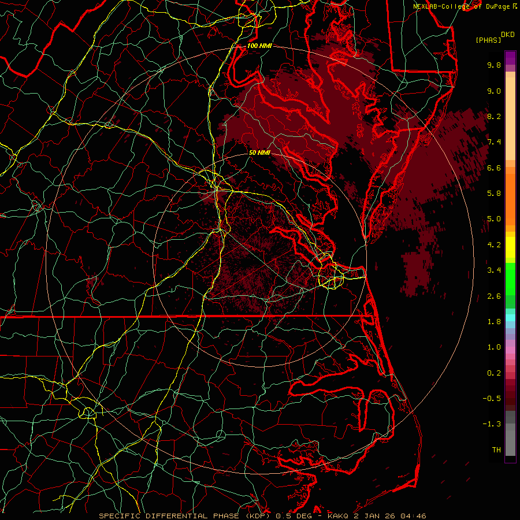
Task: Click the 2.6 value on the color scale
Action: [x=494, y=296]
